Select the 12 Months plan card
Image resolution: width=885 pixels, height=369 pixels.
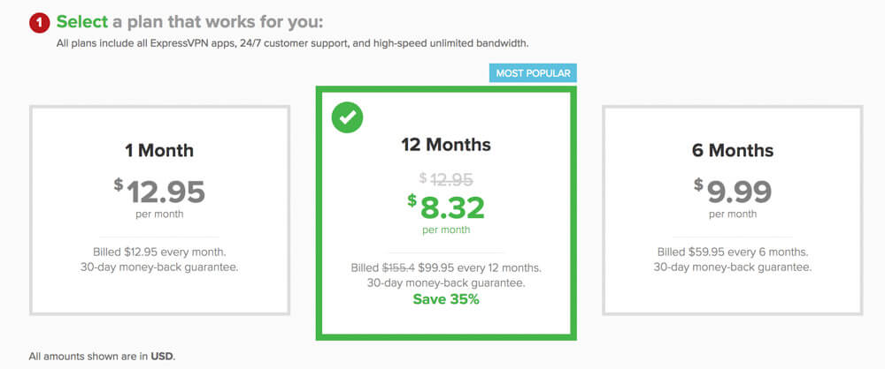click(446, 213)
